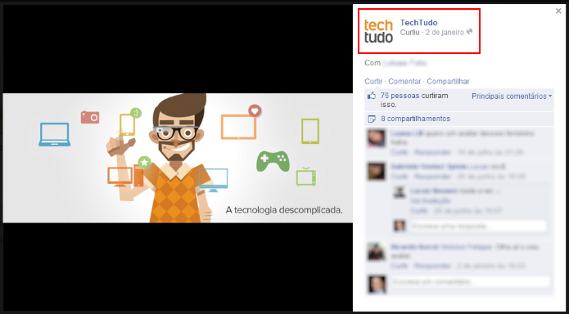Click the TechTudo cover illustration image
Viewport: 569px width, 314px height.
(178, 158)
